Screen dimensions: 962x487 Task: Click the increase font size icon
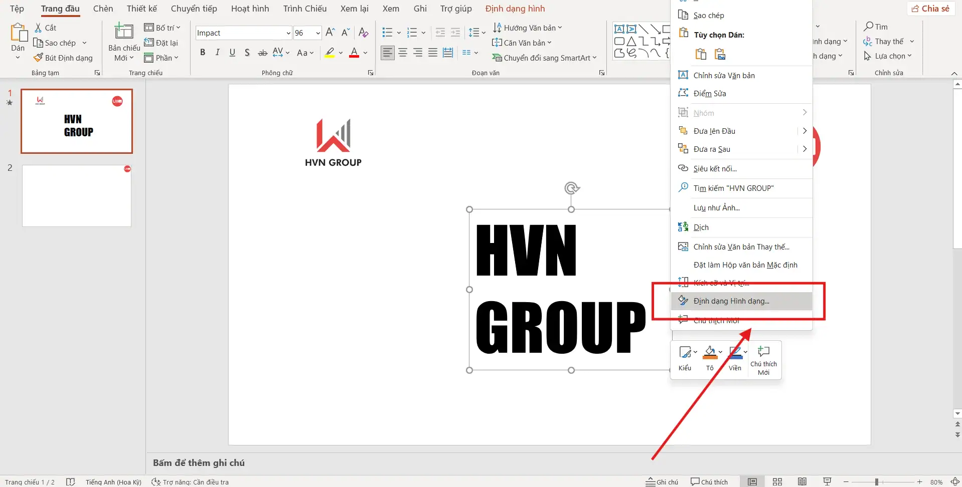click(x=330, y=33)
